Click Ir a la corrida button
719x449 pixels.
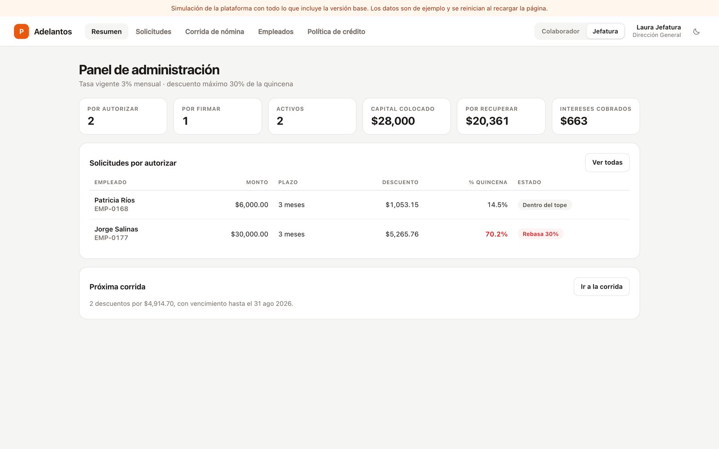click(x=601, y=286)
